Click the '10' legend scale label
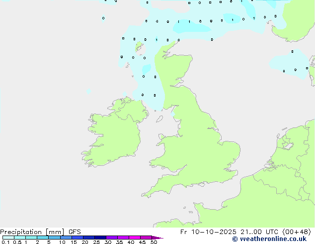The width and height of the screenshot is (315, 244). coord(62,242)
